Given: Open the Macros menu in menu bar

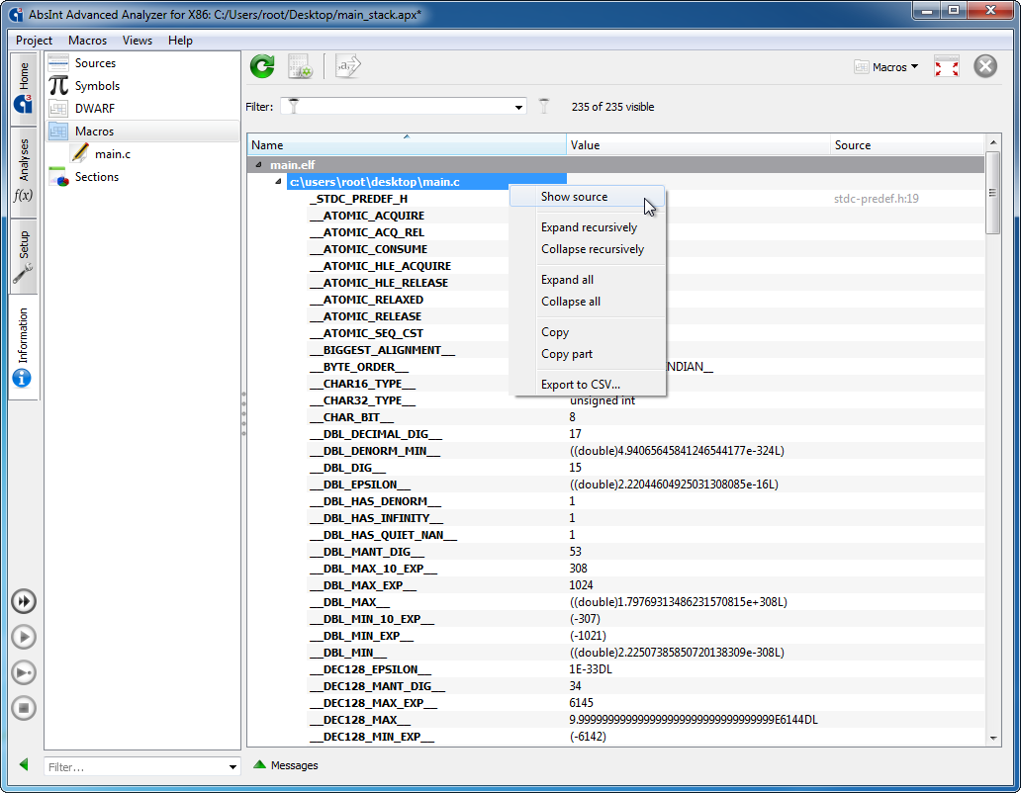Looking at the screenshot, I should tap(87, 41).
